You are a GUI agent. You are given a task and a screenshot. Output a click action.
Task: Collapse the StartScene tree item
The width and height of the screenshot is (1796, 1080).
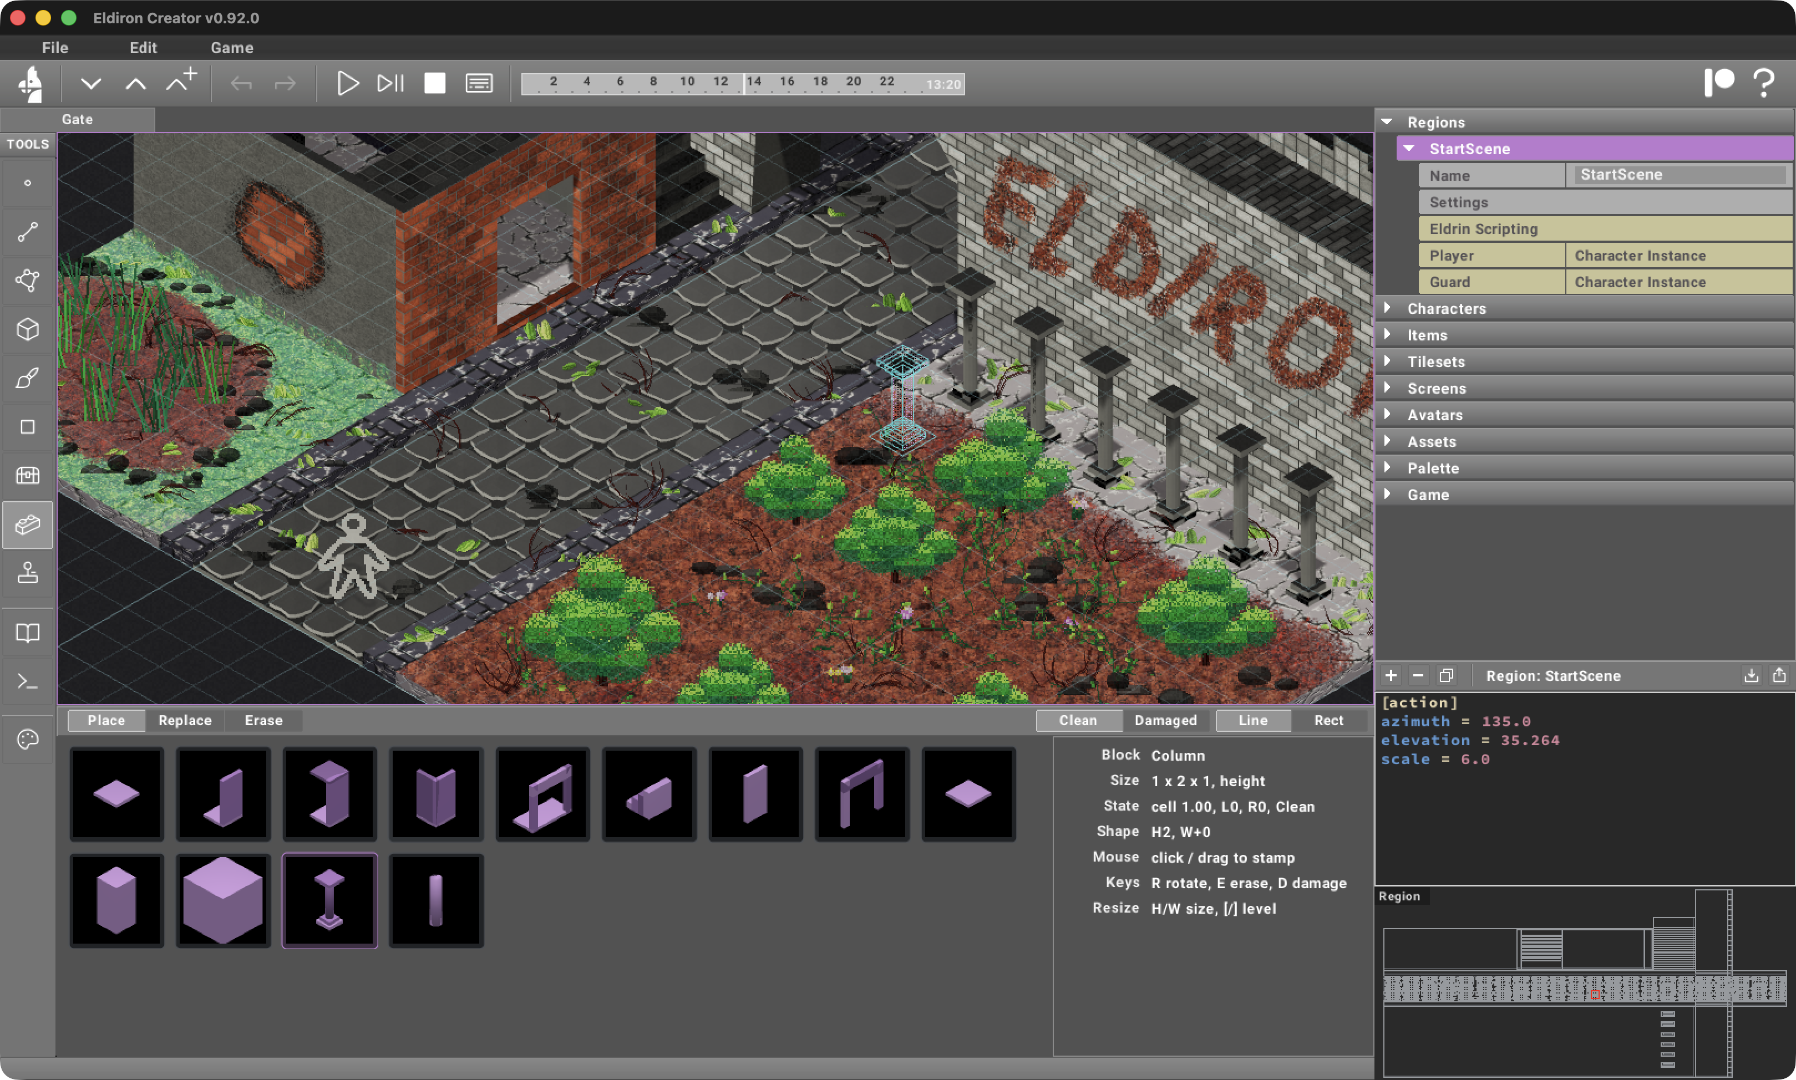pos(1409,149)
